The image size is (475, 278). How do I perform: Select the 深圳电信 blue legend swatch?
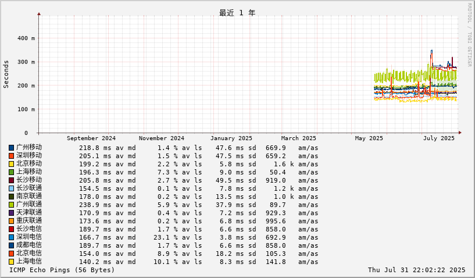tap(11, 237)
